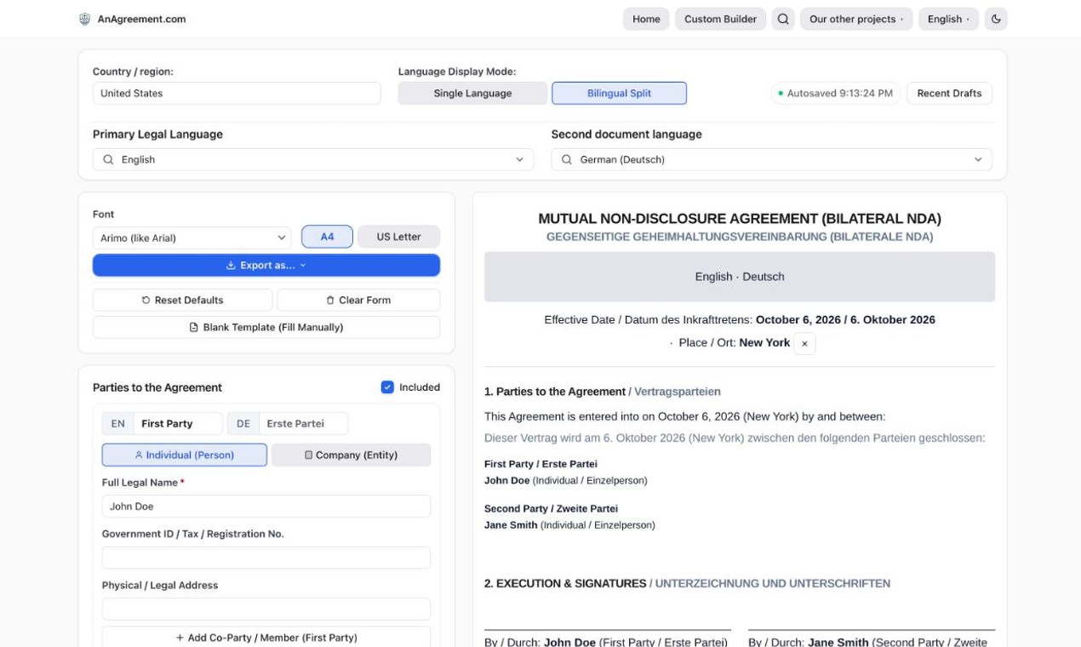Open the English site language menu

[x=948, y=19]
